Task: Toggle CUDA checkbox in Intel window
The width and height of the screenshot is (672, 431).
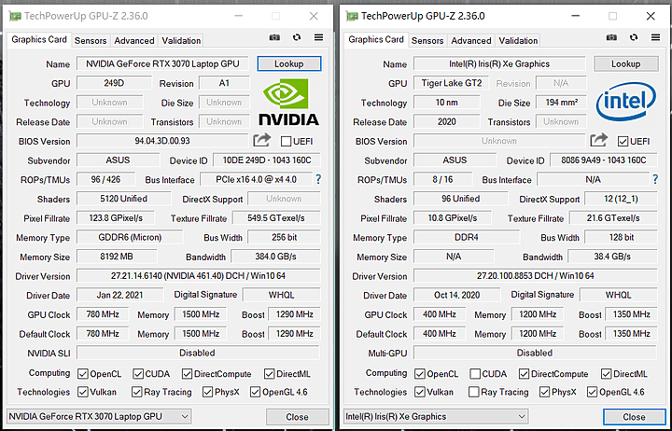Action: pos(475,374)
